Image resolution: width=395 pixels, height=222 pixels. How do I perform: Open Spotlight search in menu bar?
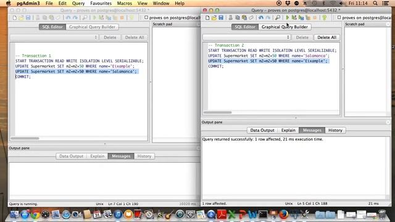click(x=375, y=3)
